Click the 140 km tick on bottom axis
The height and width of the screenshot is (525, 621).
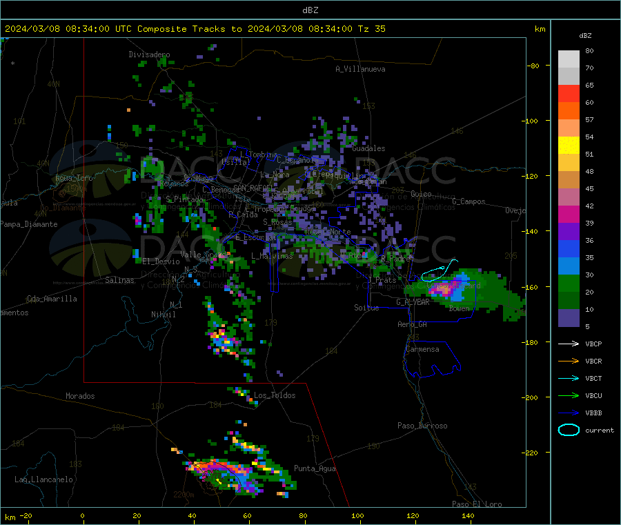click(468, 515)
